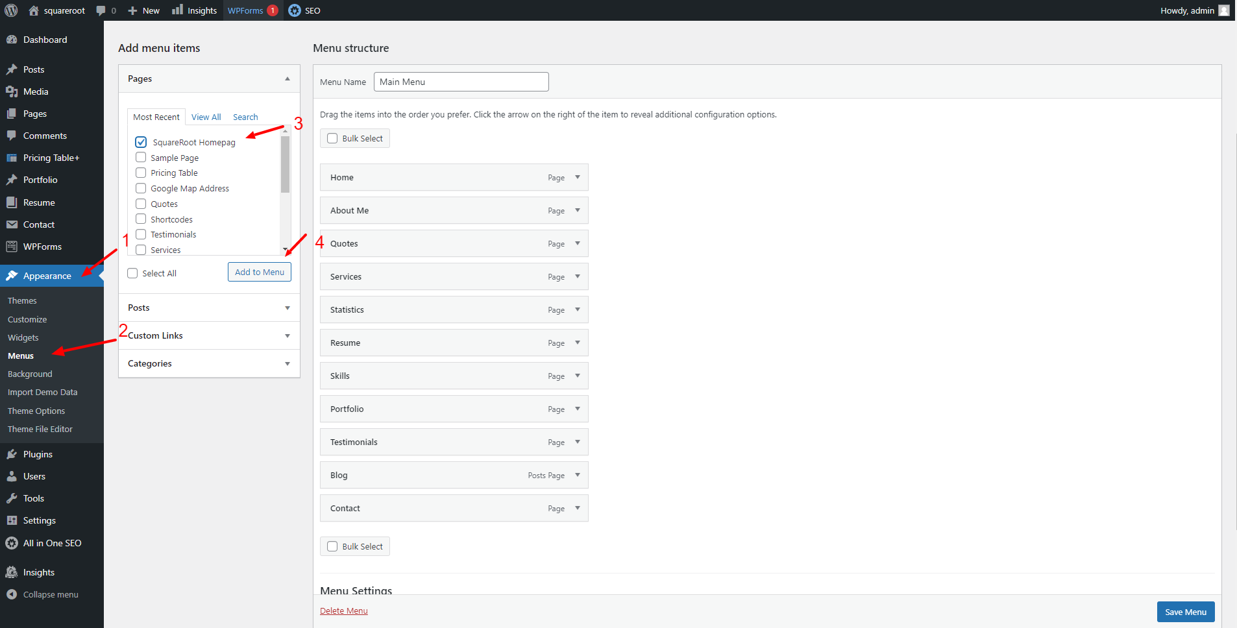Check the Pricing Table page checkbox
This screenshot has height=628, width=1237.
pos(141,173)
